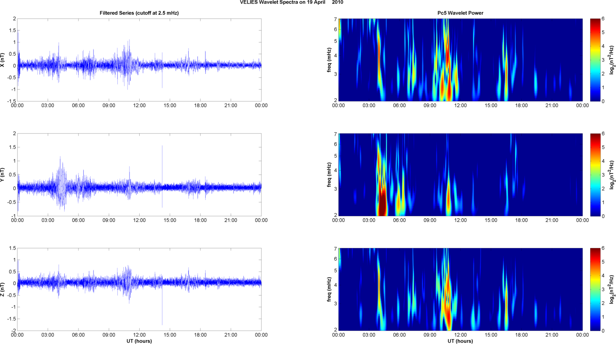Click freq (mHz) label of middle spectrogram

[x=329, y=175]
